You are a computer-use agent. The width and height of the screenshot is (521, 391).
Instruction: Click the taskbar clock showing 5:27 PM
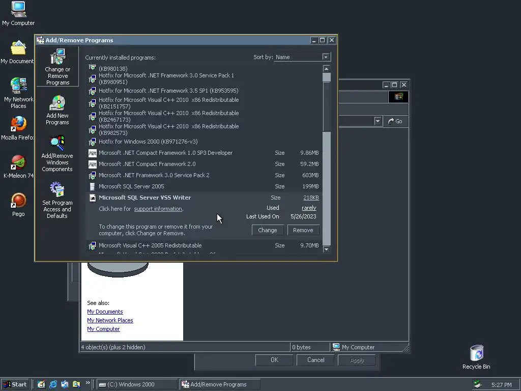click(x=501, y=385)
